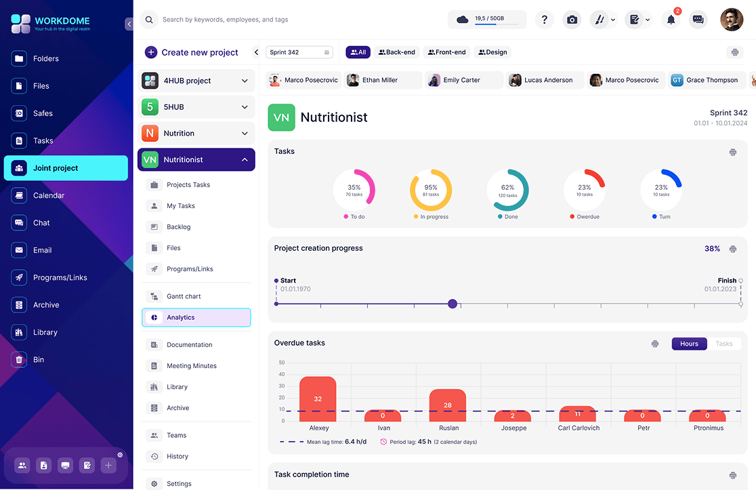Click Create new project button
Image resolution: width=756 pixels, height=490 pixels.
coord(192,52)
